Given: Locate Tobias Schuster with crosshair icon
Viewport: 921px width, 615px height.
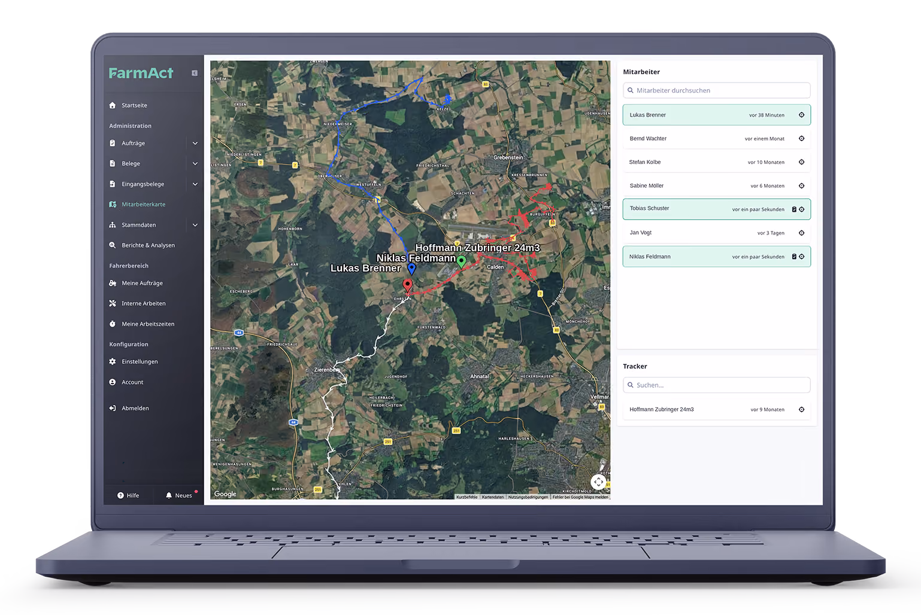Looking at the screenshot, I should point(802,210).
